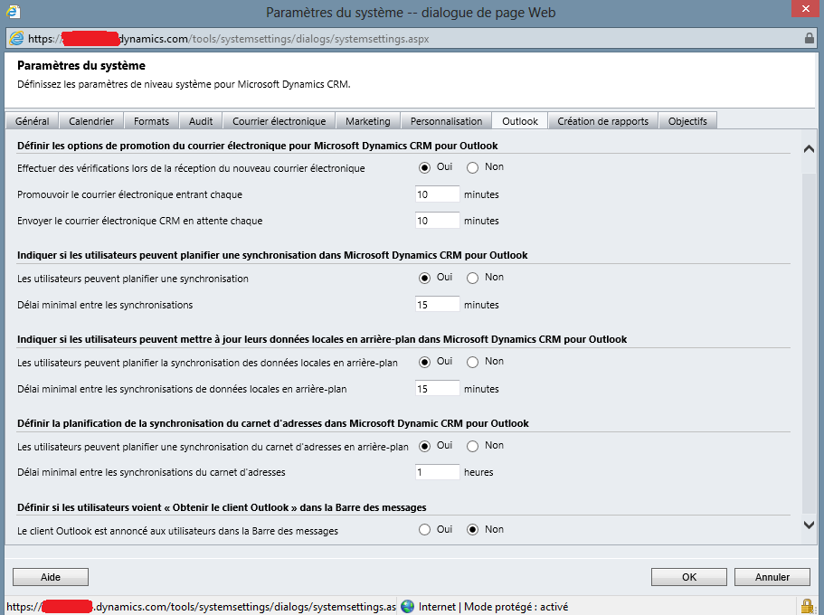Click the pending CRM email send minutes field
The width and height of the screenshot is (824, 615).
437,221
